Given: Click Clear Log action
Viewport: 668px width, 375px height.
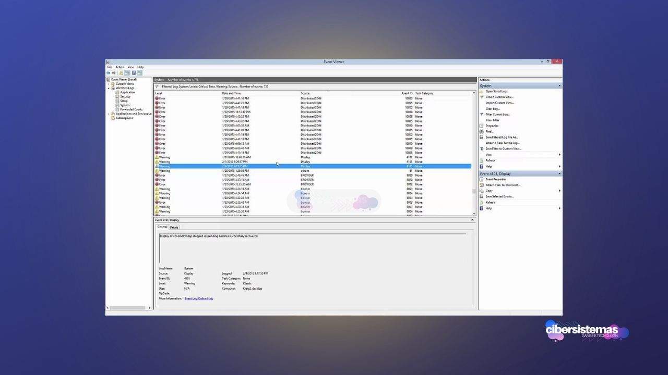Looking at the screenshot, I should click(x=493, y=108).
